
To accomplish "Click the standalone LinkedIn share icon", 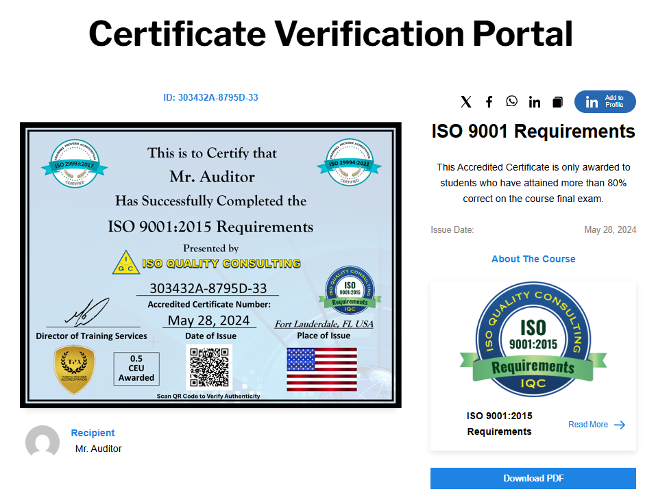I will pos(535,102).
